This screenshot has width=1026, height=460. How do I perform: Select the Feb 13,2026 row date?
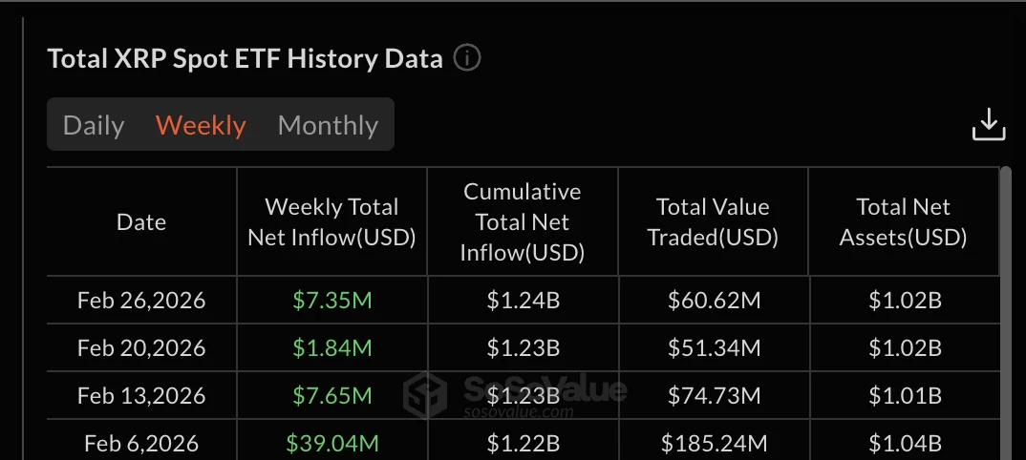(141, 395)
